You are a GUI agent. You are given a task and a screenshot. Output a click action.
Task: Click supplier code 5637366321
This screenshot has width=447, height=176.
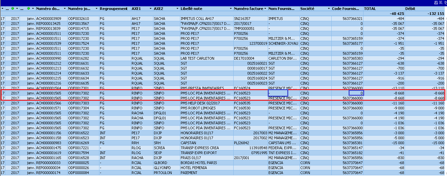point(353,19)
